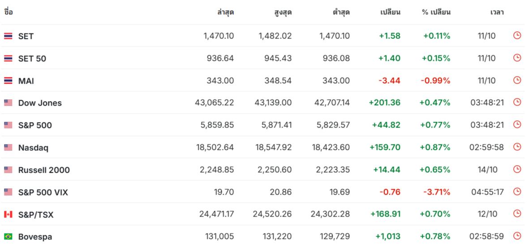Click the clock icon in Nasdaq row
Viewport: 529px width, 247px height.
point(517,147)
